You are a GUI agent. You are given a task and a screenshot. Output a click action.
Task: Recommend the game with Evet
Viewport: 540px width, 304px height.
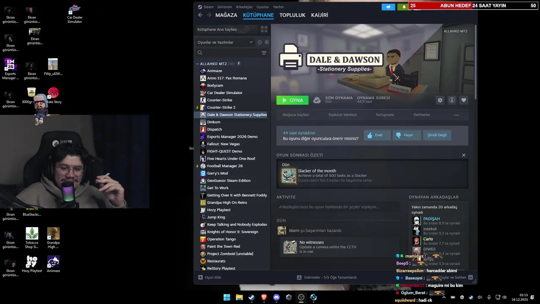pos(377,135)
